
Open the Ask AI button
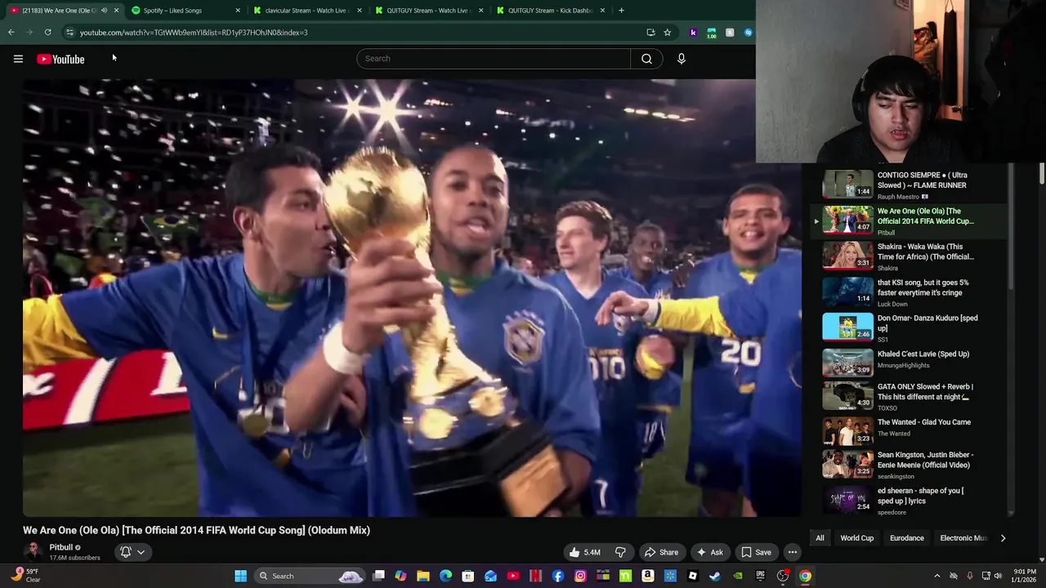[x=709, y=552]
